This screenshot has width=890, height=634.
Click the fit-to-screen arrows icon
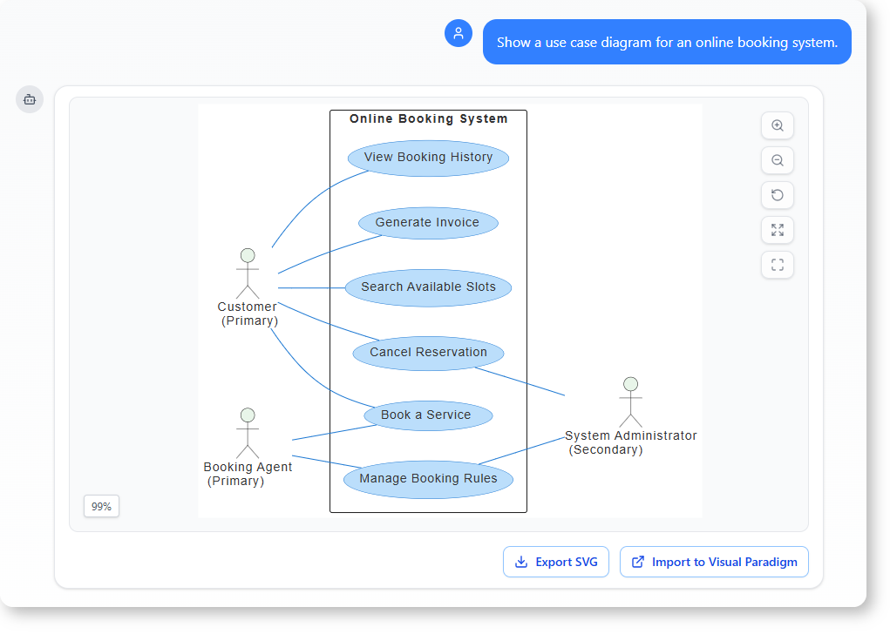(777, 230)
